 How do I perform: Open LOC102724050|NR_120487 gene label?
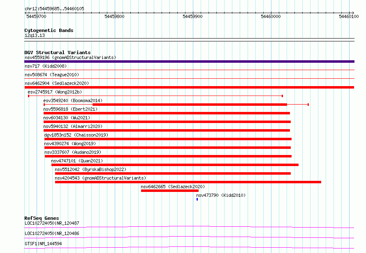[x=52, y=223]
